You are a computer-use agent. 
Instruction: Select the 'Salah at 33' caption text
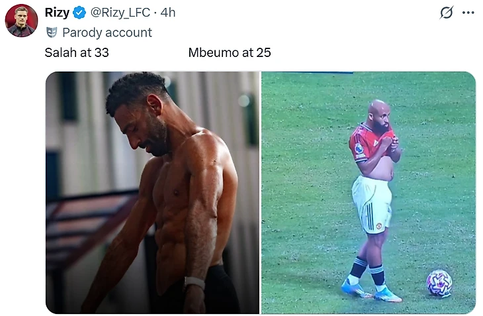tap(77, 53)
